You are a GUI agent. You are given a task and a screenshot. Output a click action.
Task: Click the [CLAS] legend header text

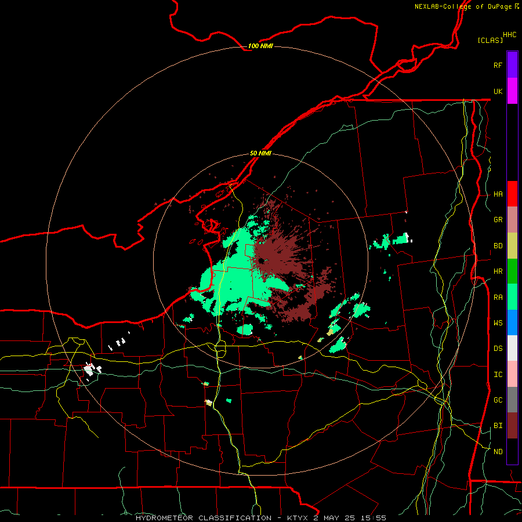(490, 40)
